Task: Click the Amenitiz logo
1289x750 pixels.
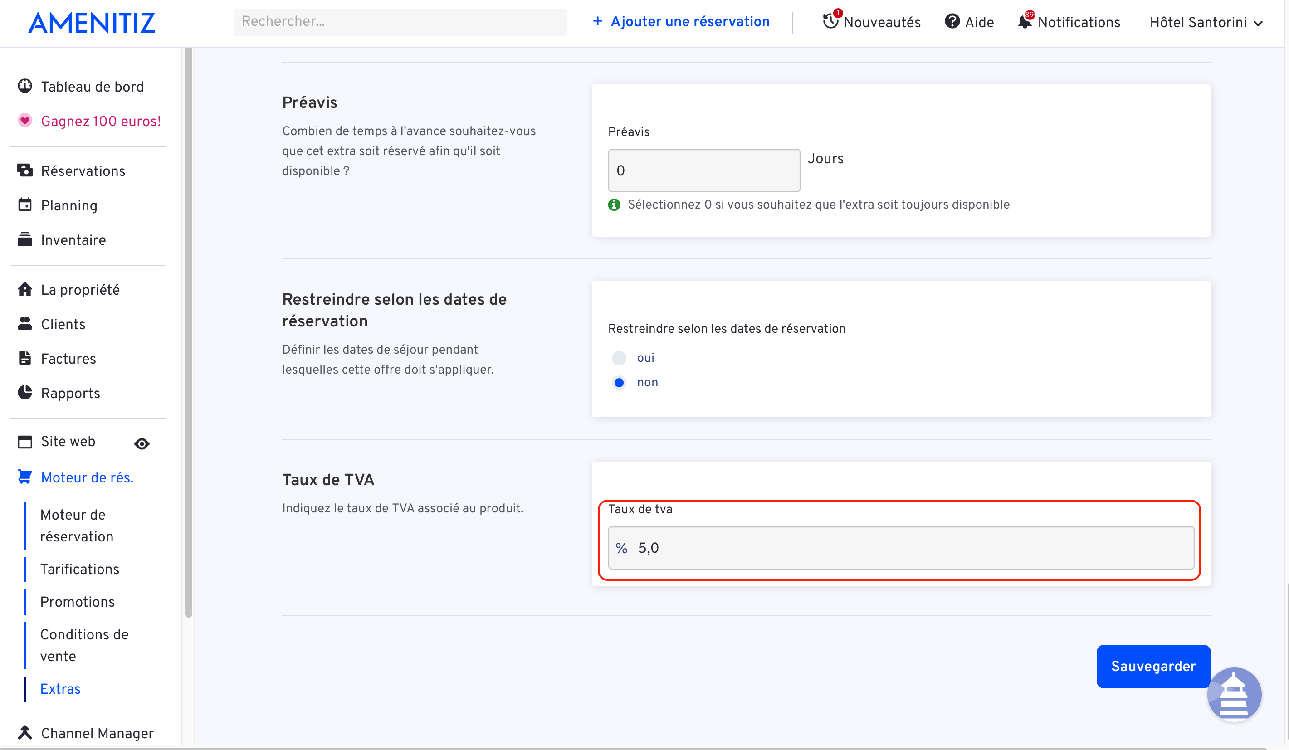Action: pos(92,23)
